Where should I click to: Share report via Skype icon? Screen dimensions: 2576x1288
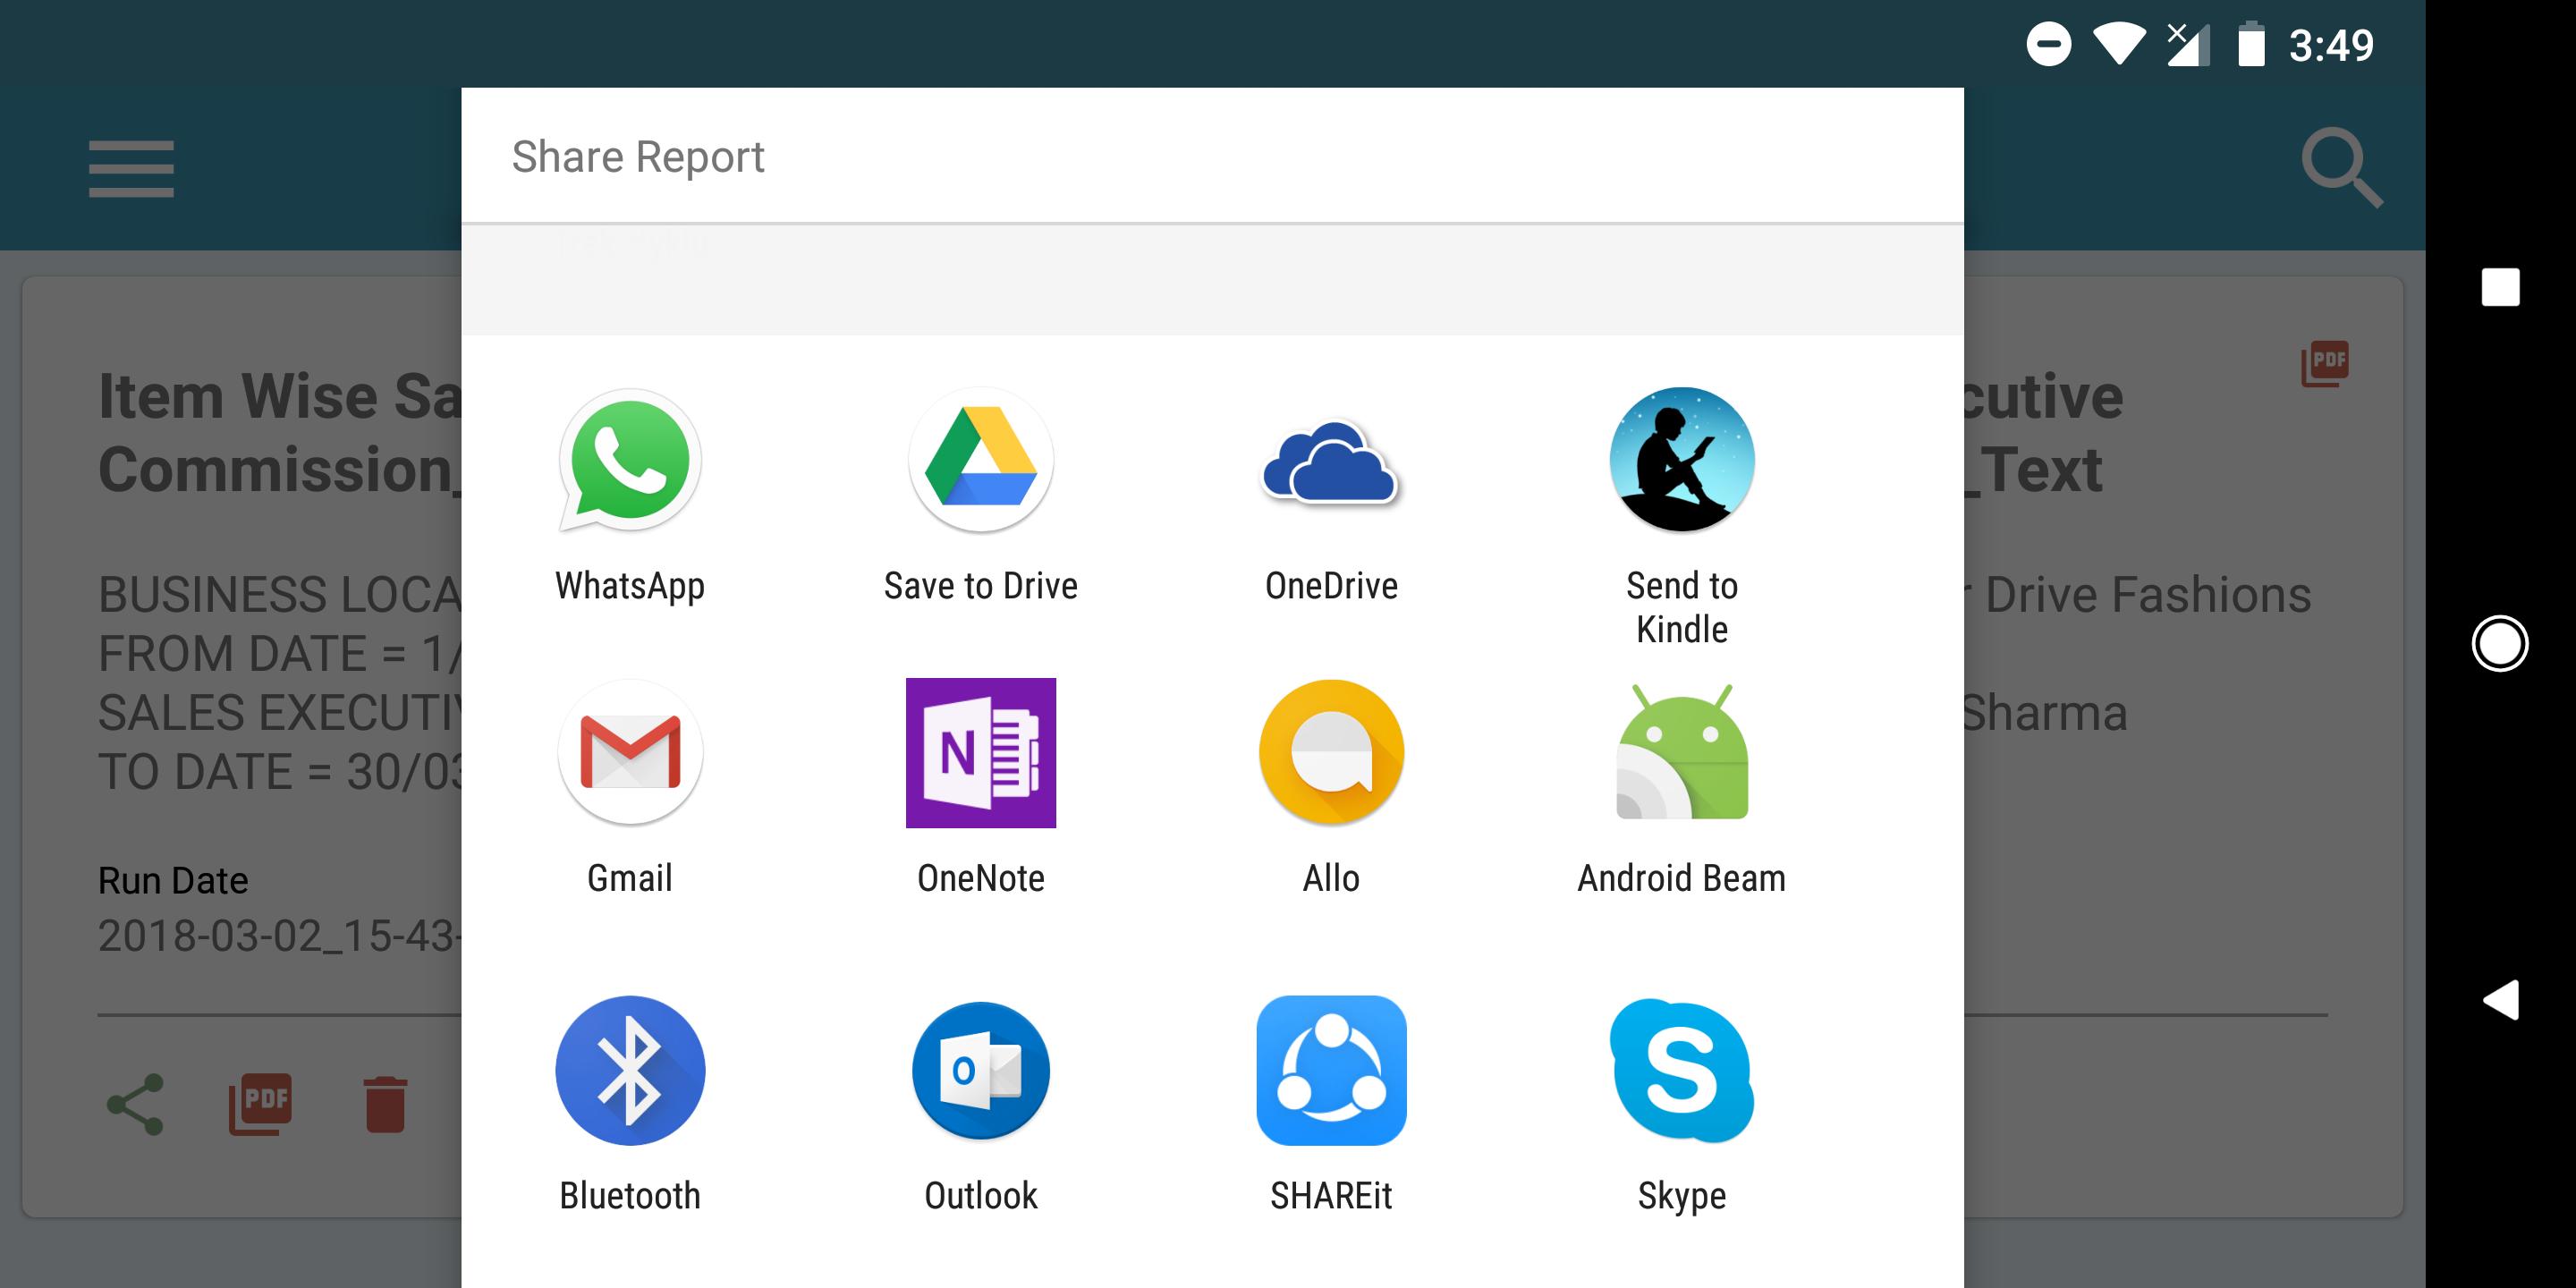[1682, 1070]
